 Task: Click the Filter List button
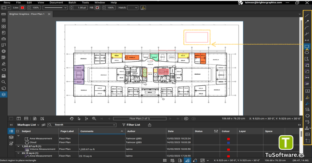(x=131, y=125)
